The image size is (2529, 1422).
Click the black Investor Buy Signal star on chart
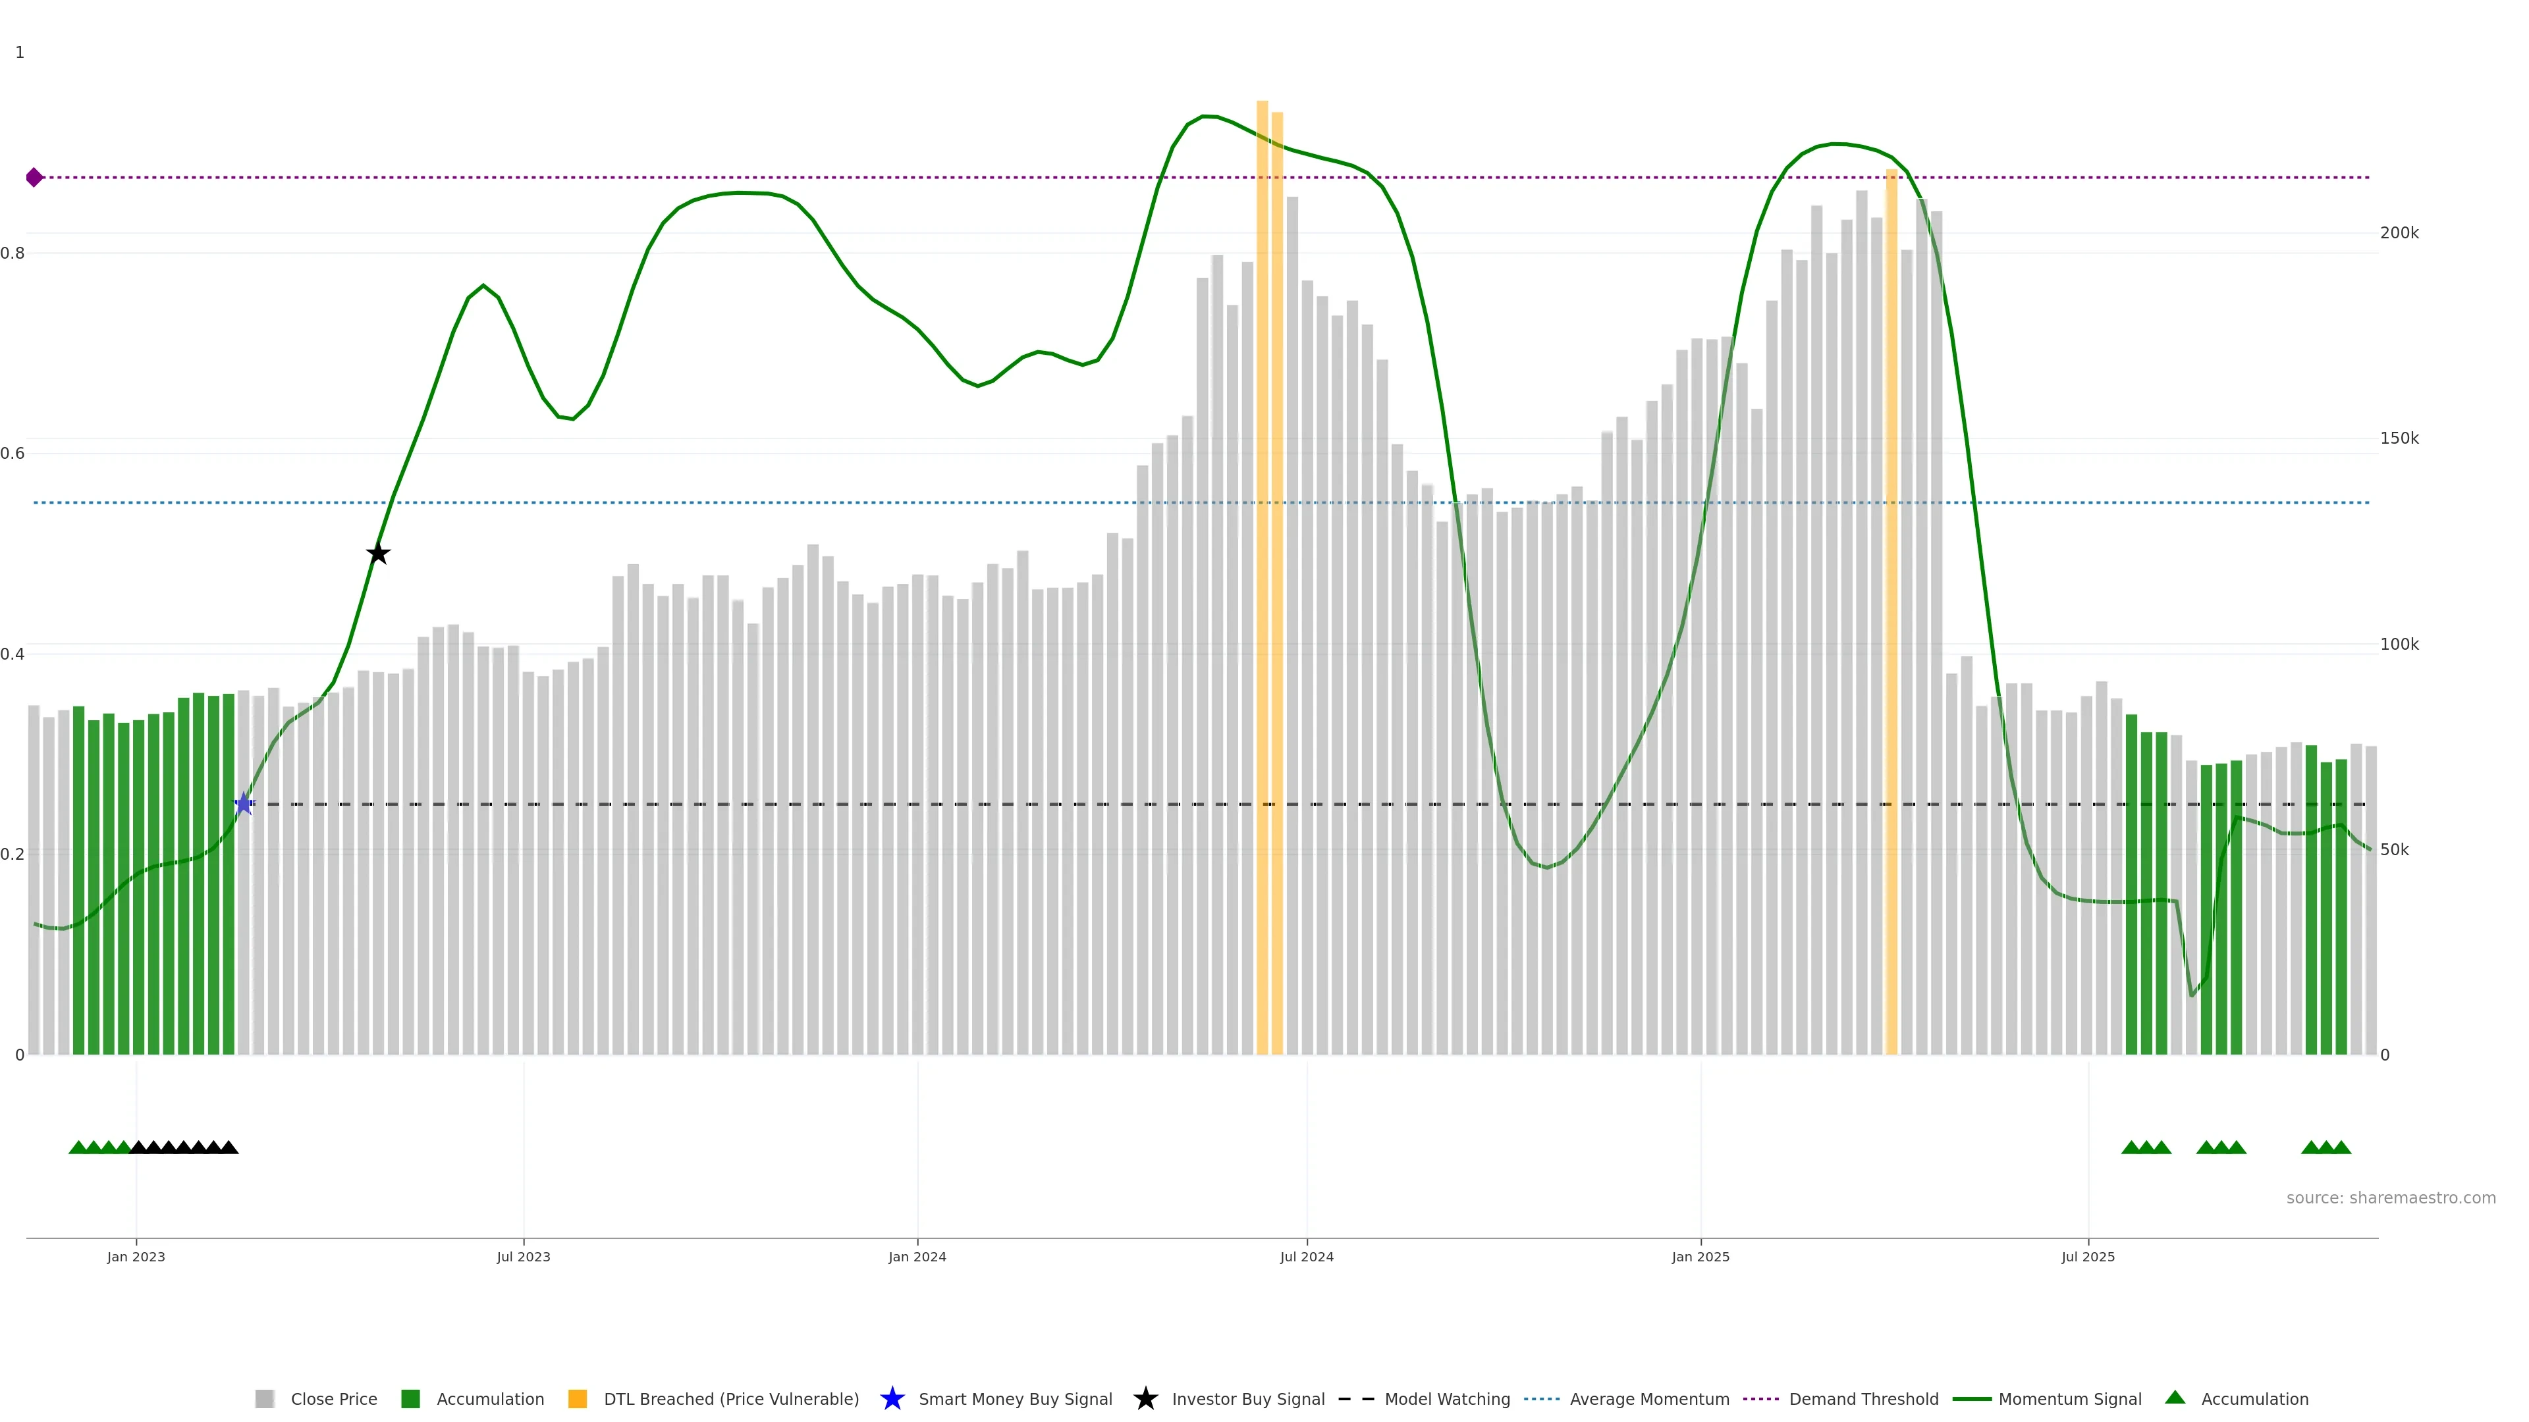point(378,554)
